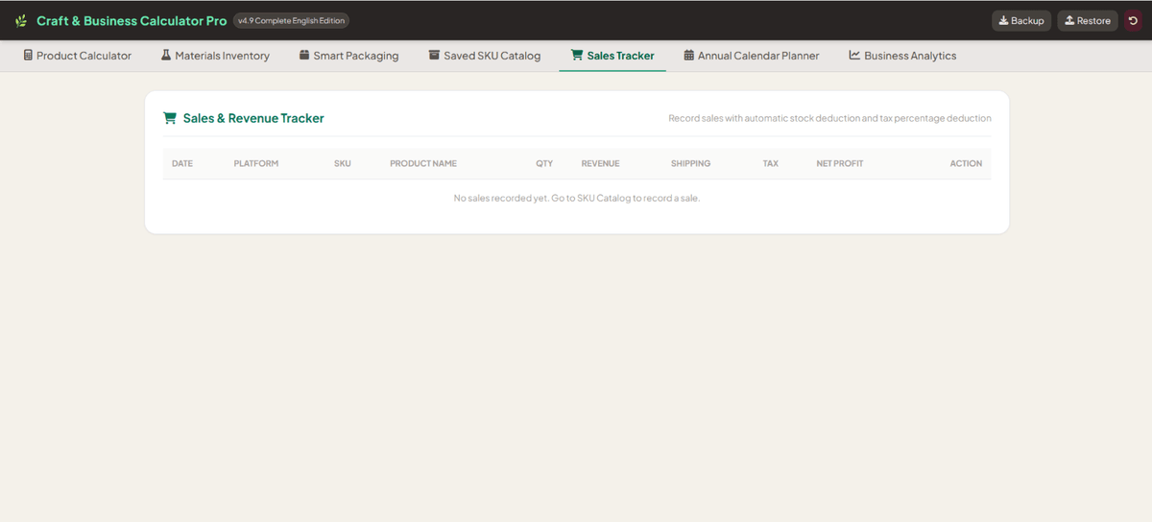The width and height of the screenshot is (1152, 522).
Task: Click the green leaf logo icon
Action: click(x=21, y=21)
